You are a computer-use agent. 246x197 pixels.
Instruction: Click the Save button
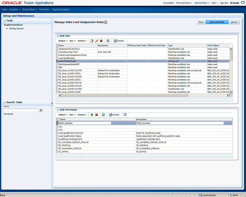201,22
